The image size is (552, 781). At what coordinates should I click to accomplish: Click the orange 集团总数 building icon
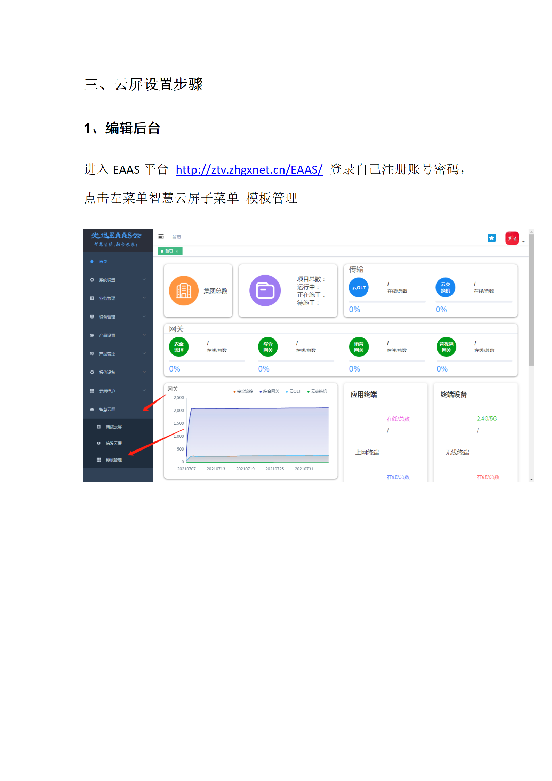pyautogui.click(x=184, y=291)
